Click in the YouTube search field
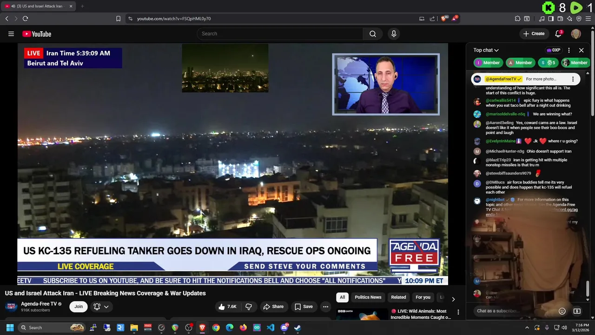 (280, 33)
